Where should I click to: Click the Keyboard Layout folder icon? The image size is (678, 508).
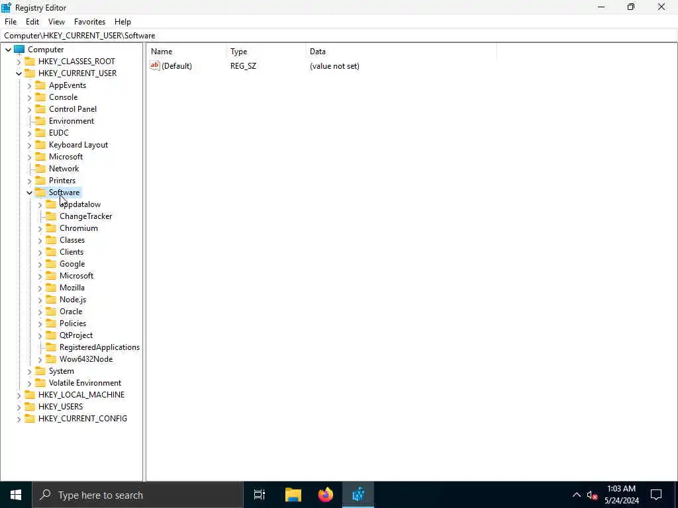(x=40, y=144)
